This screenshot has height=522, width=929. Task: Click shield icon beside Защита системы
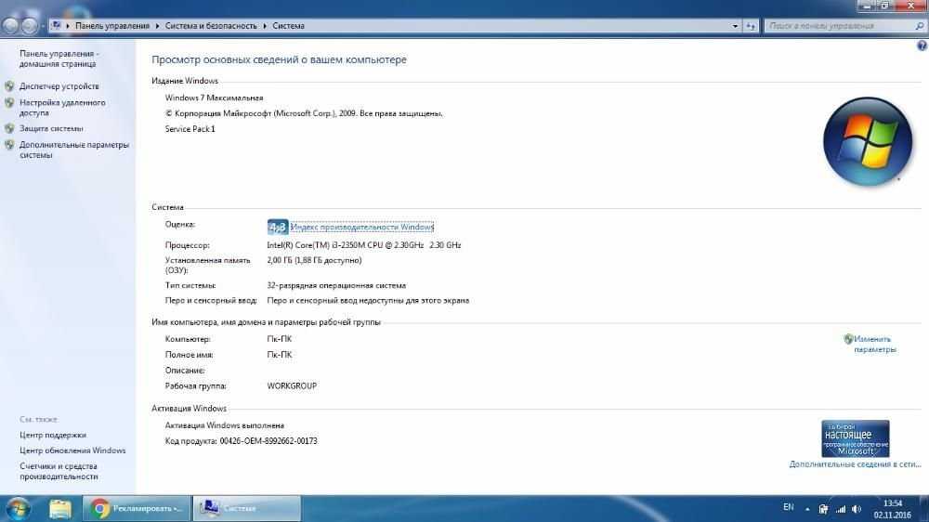(x=9, y=128)
